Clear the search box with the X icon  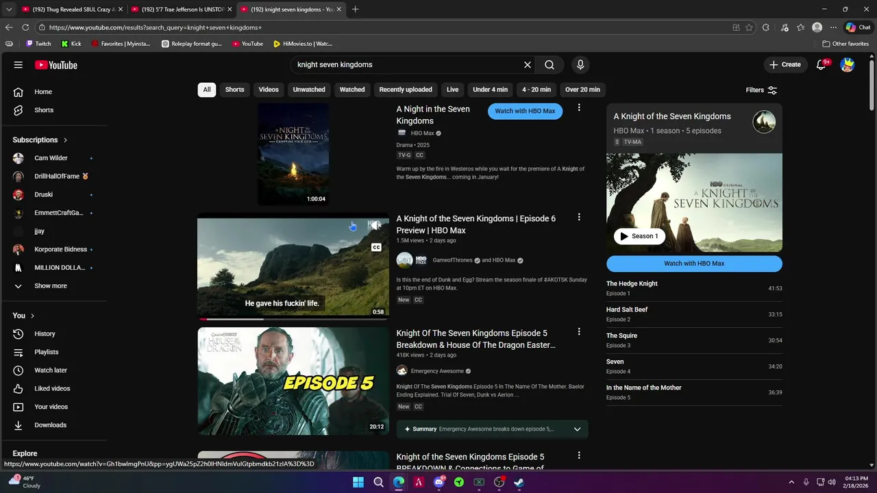(528, 65)
